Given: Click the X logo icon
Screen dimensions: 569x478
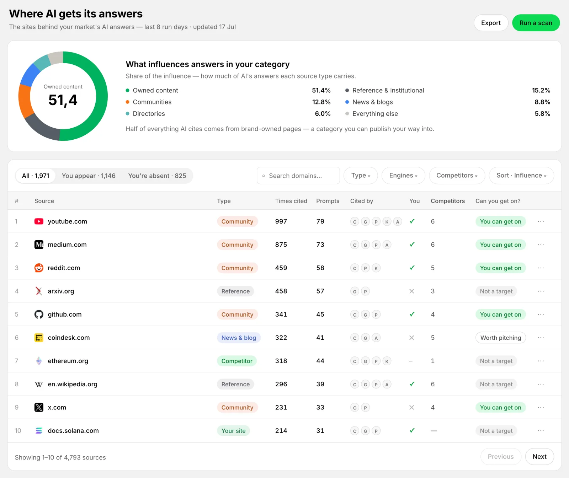Looking at the screenshot, I should pos(39,407).
